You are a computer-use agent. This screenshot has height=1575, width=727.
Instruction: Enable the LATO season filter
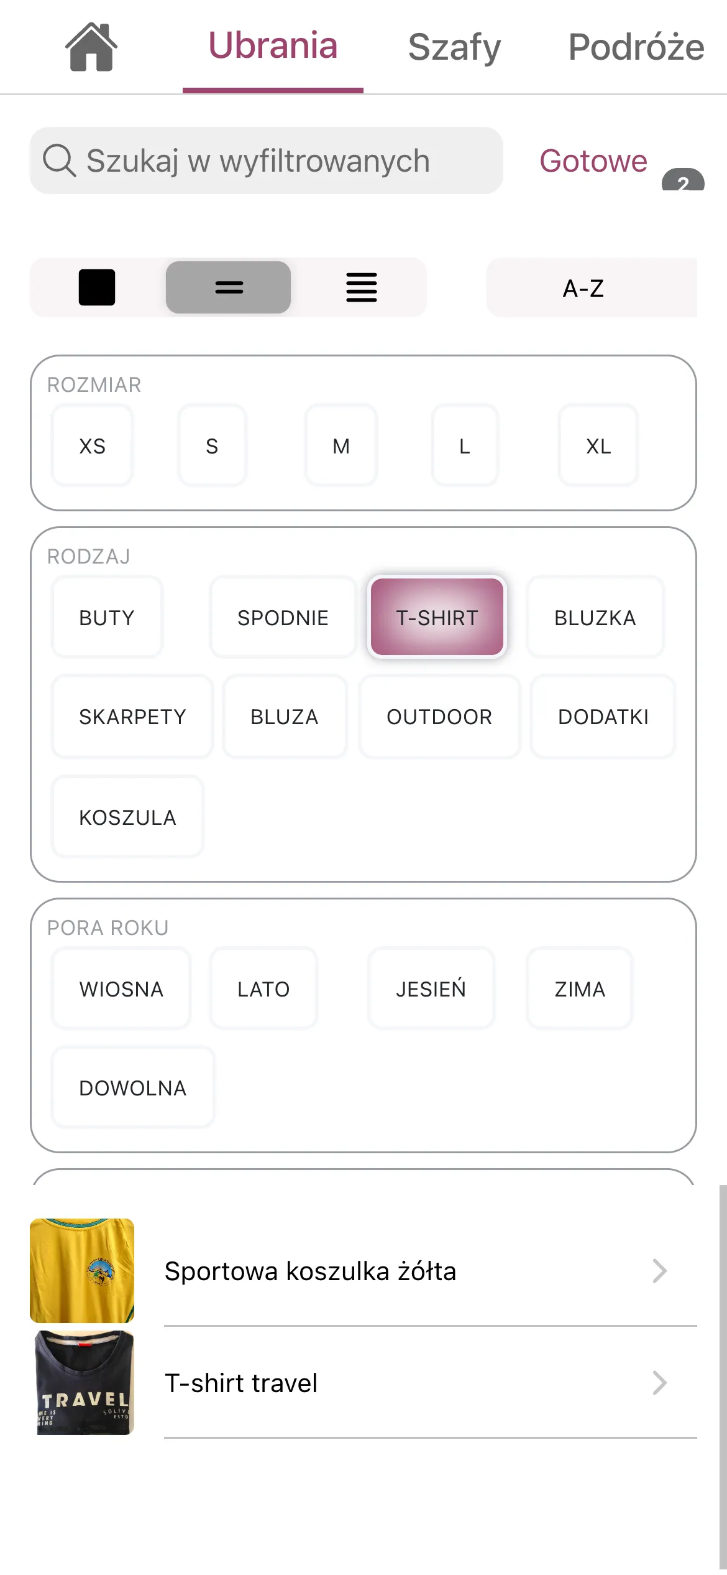coord(263,988)
